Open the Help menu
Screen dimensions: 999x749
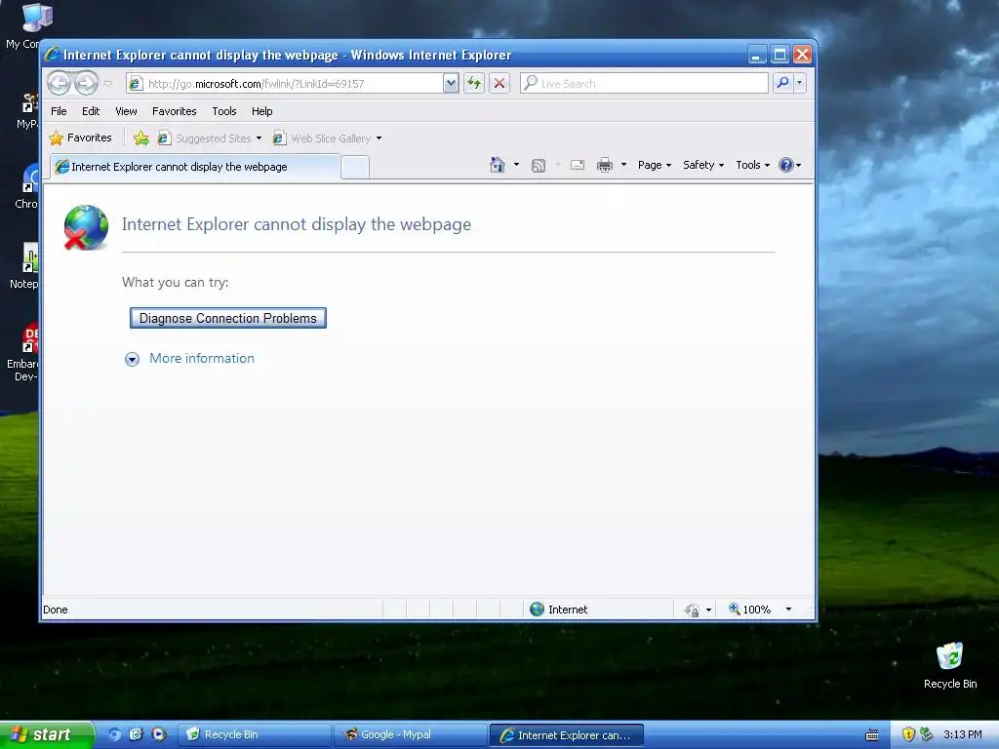coord(261,111)
